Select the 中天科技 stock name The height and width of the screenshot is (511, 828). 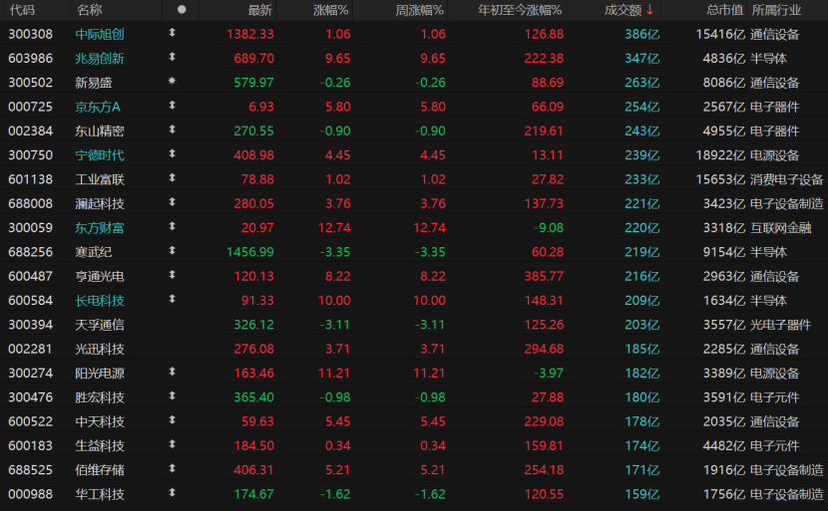[x=100, y=422]
